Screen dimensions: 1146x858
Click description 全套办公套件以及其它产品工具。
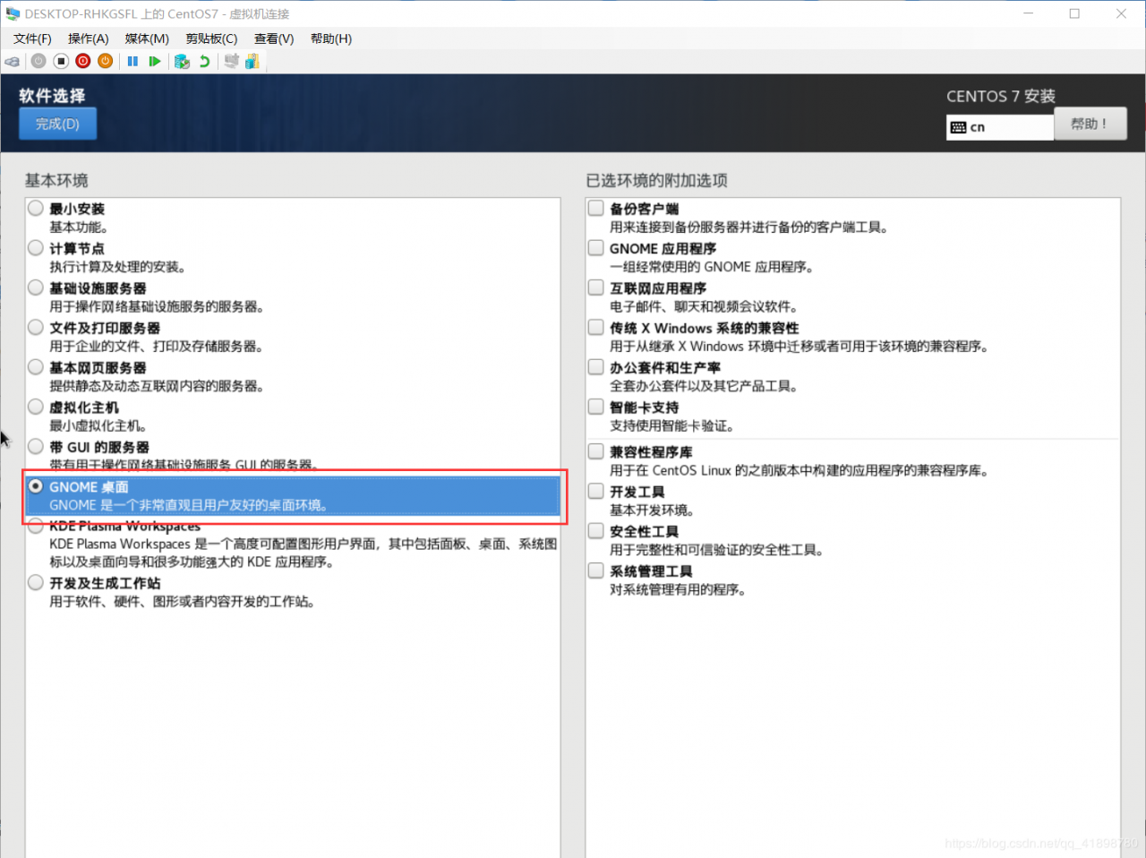(705, 386)
